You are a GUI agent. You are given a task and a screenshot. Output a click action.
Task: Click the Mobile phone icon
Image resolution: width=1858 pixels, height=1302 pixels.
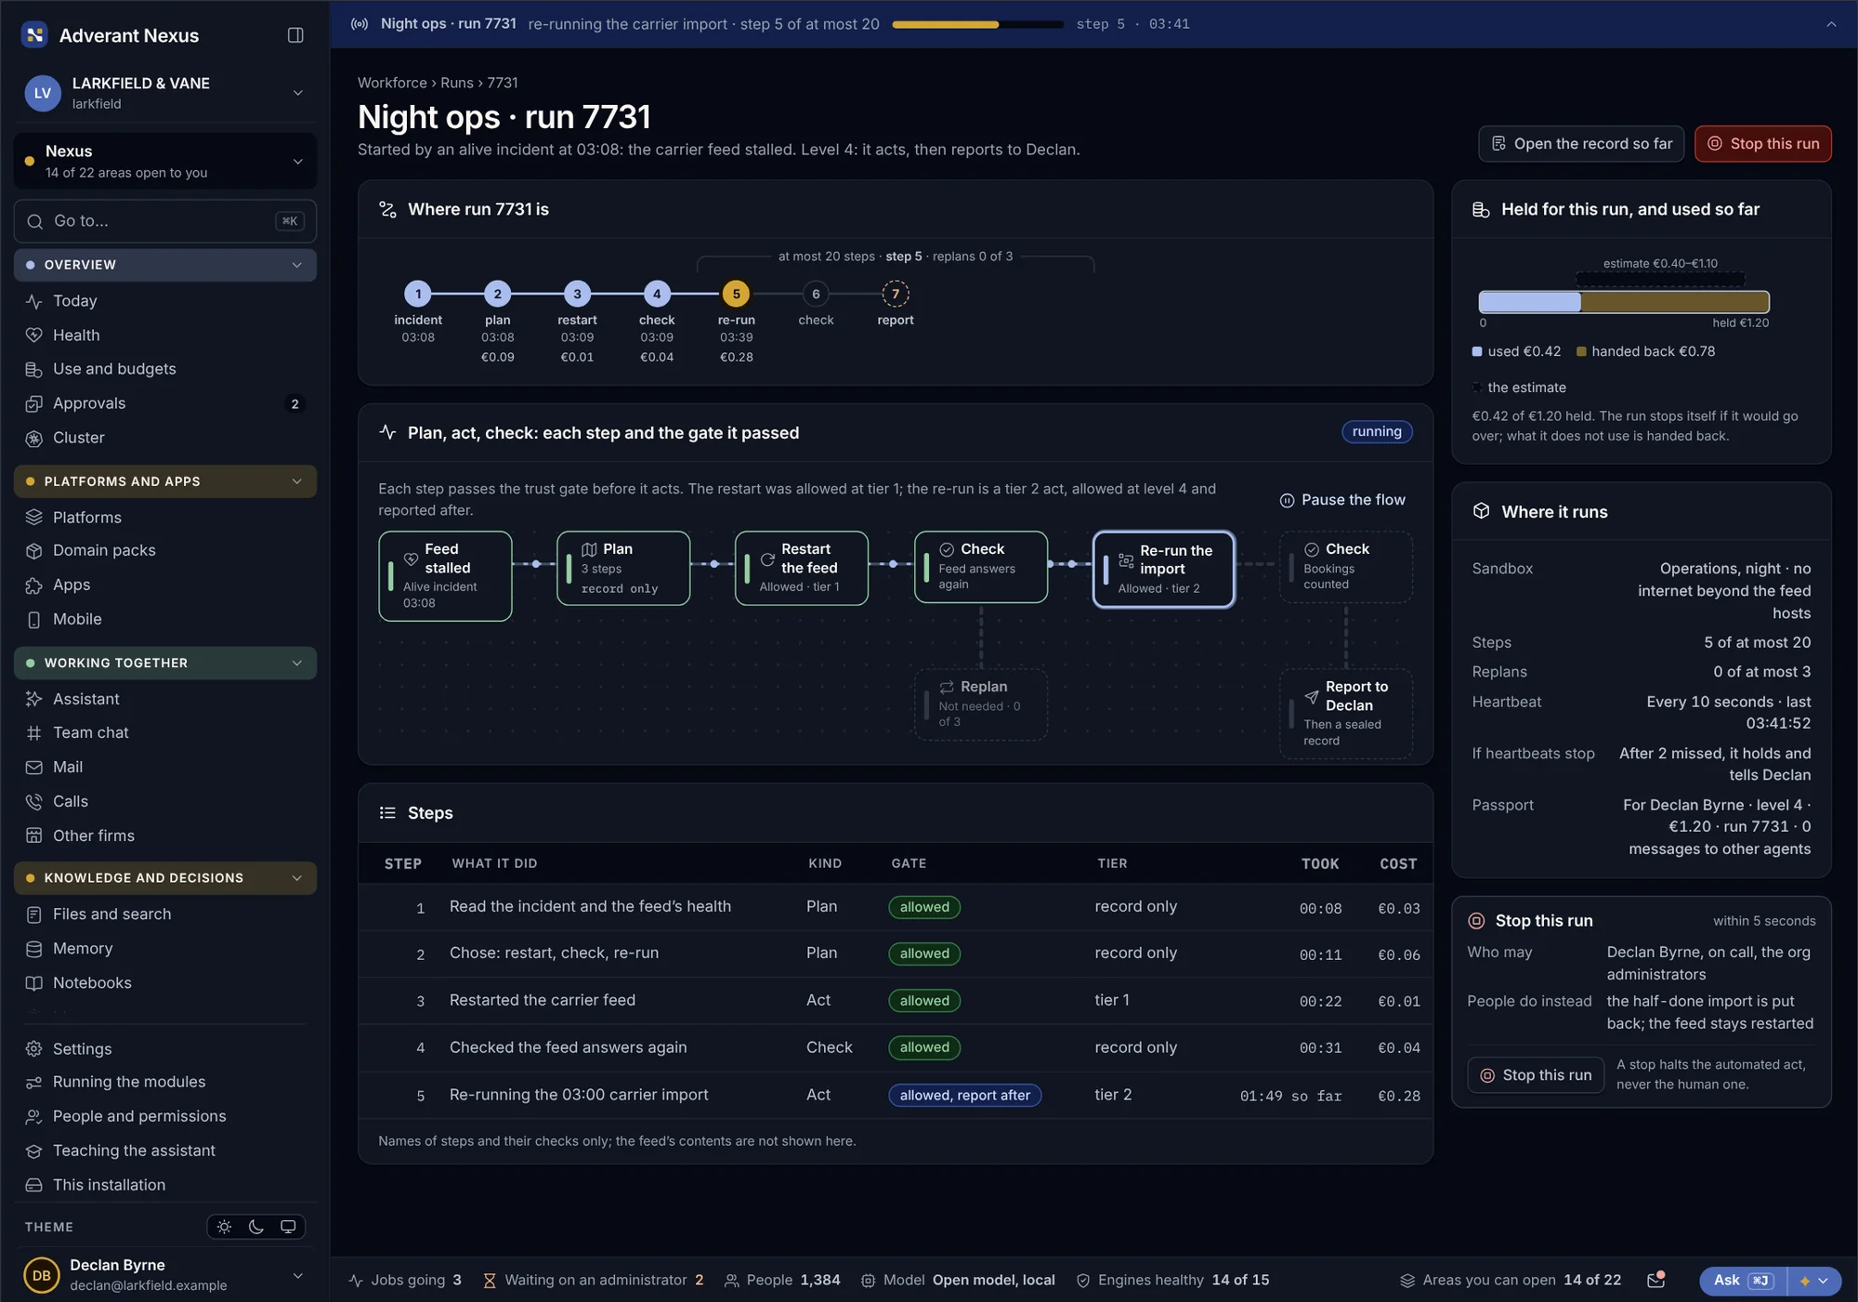[34, 620]
